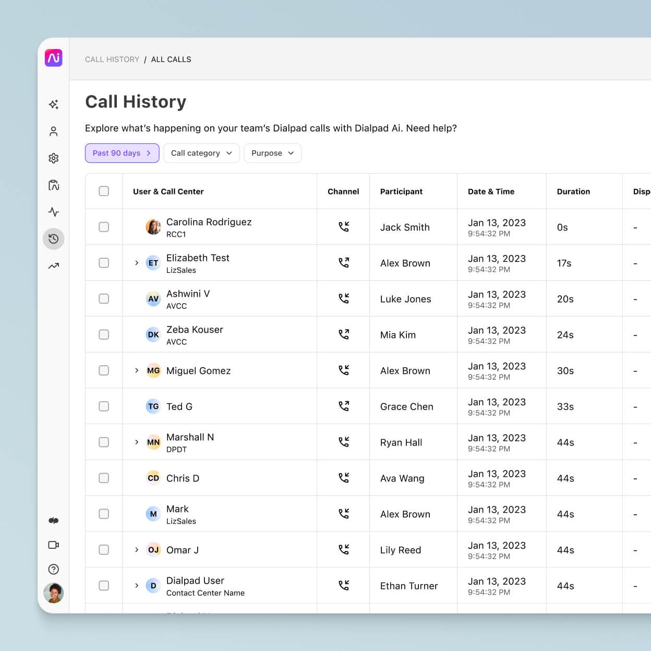Toggle the select-all checkbox in header
Viewport: 651px width, 651px height.
[x=103, y=191]
